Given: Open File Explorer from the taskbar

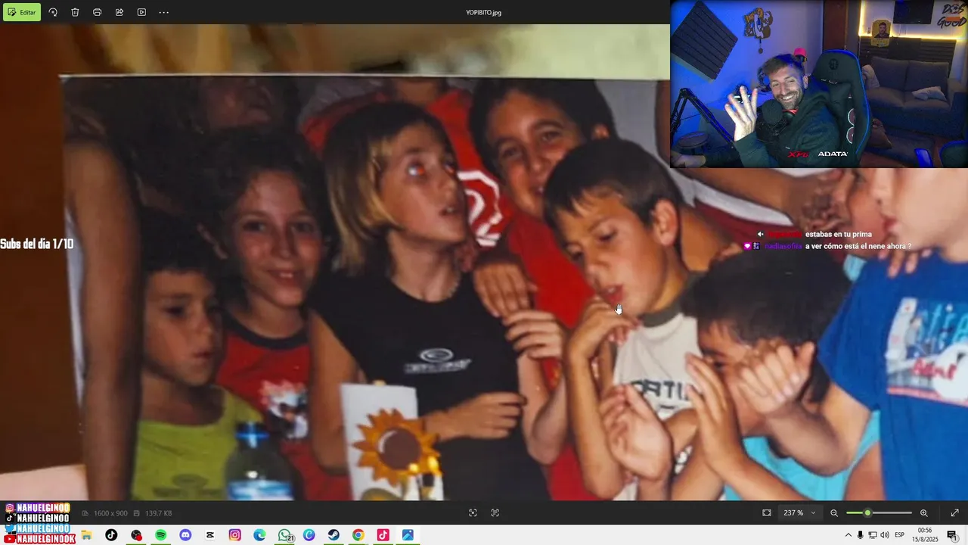Looking at the screenshot, I should (87, 535).
